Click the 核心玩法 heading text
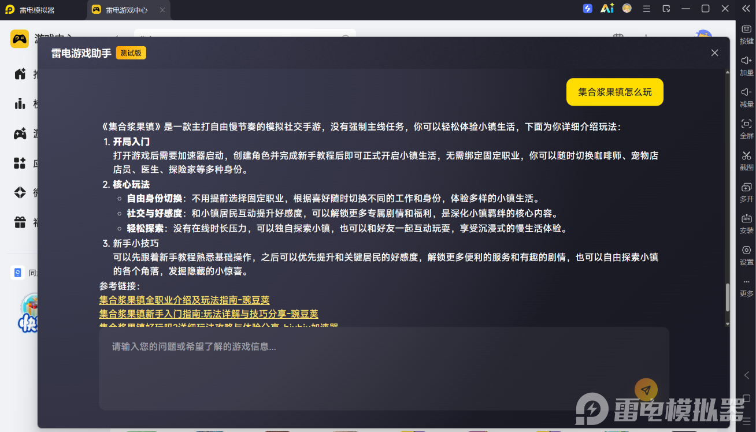 pos(131,184)
